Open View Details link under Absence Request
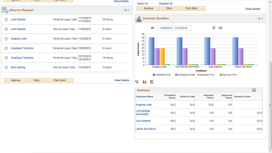The image size is (272, 153). [x=122, y=80]
